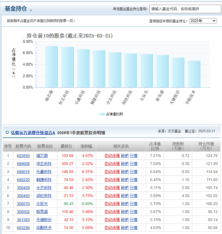Open 股吧 link for 天键股份

point(125,220)
